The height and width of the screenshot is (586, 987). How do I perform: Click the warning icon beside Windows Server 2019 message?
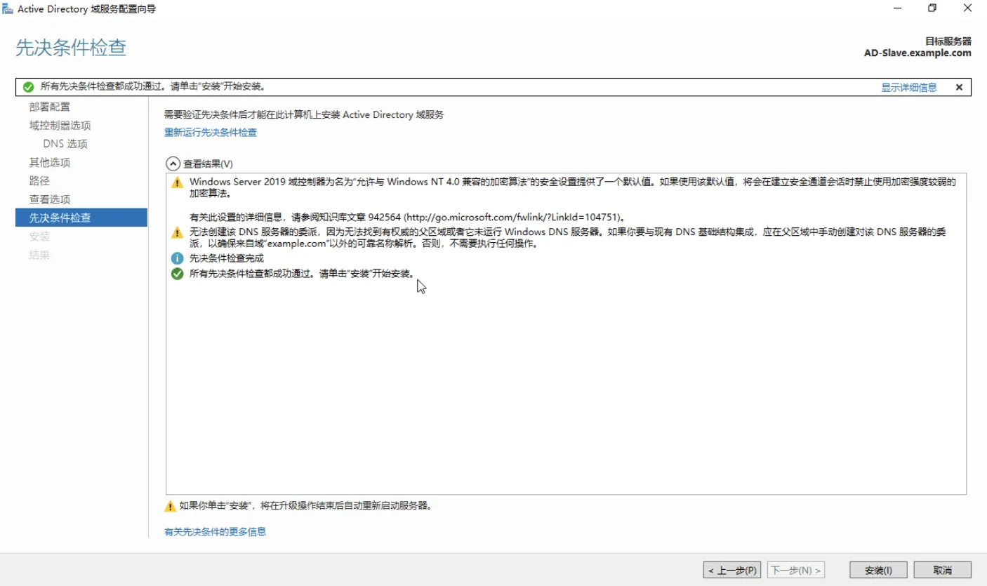coord(178,182)
